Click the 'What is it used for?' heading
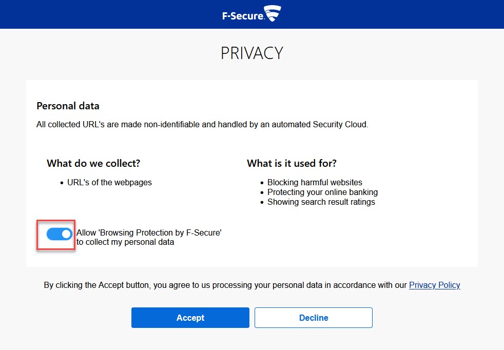 pyautogui.click(x=292, y=163)
